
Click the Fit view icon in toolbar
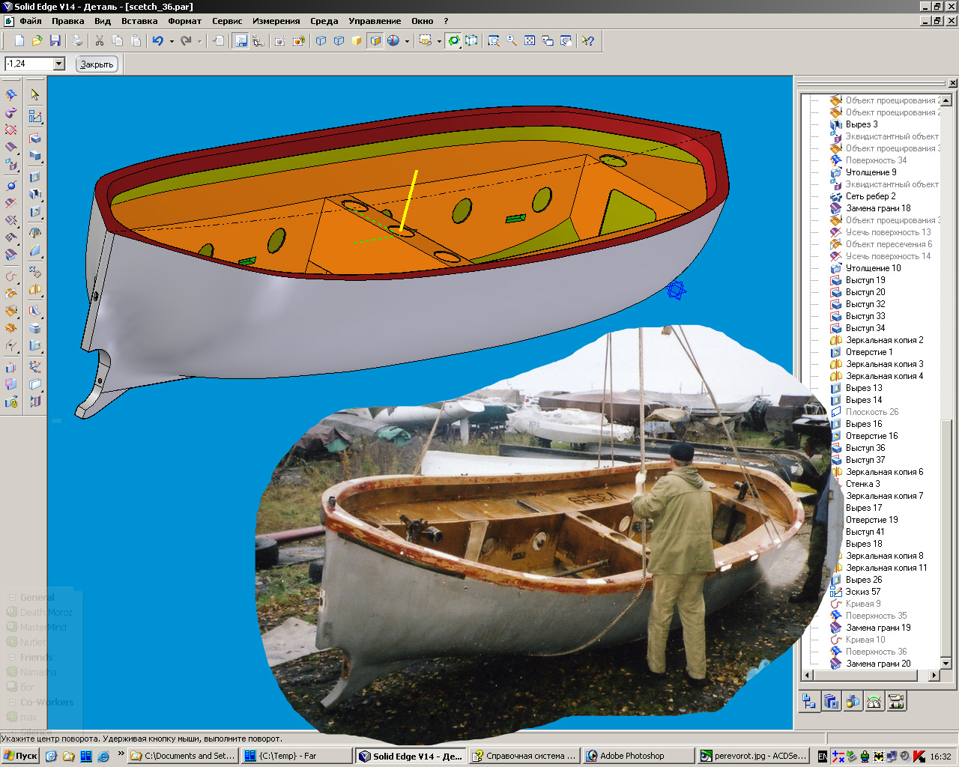[x=530, y=41]
